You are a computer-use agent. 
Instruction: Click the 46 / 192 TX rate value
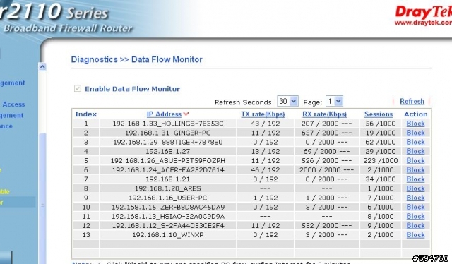pos(266,169)
